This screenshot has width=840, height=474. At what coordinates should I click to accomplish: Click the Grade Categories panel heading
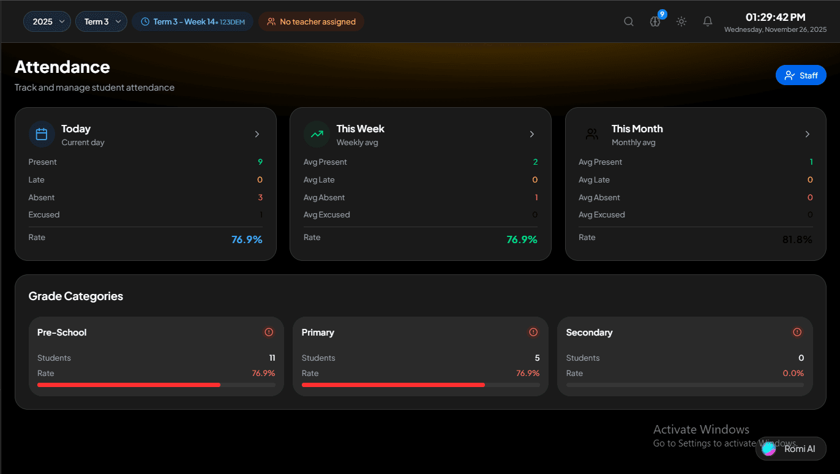[x=75, y=296]
